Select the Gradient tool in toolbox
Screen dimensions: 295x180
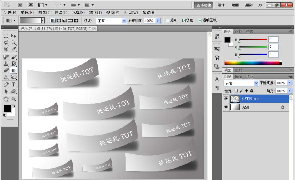[14, 70]
